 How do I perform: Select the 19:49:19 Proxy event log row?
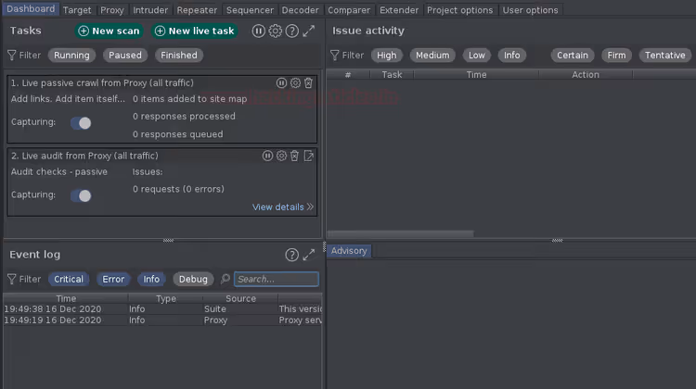tap(162, 320)
